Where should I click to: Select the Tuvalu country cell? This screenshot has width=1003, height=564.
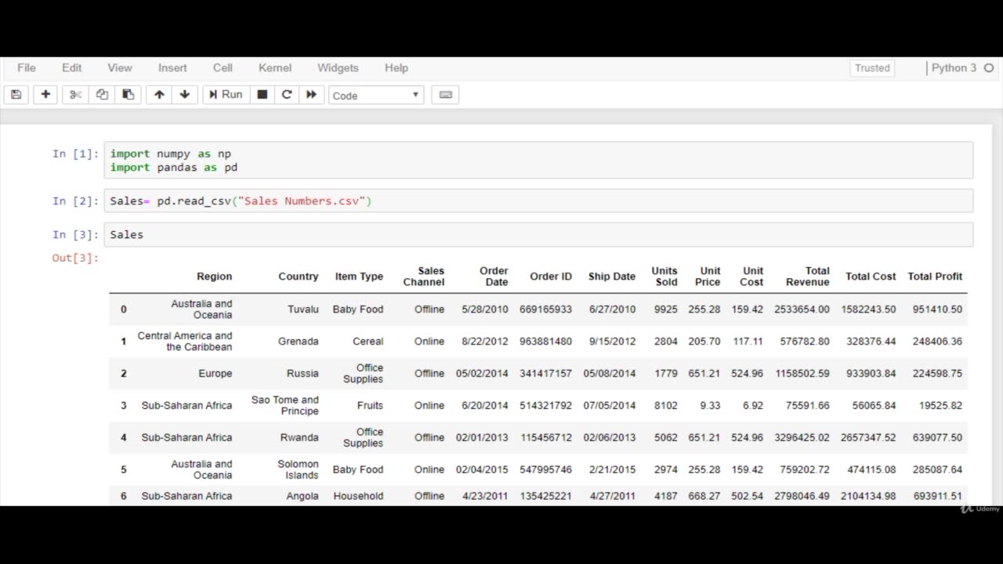tap(303, 309)
